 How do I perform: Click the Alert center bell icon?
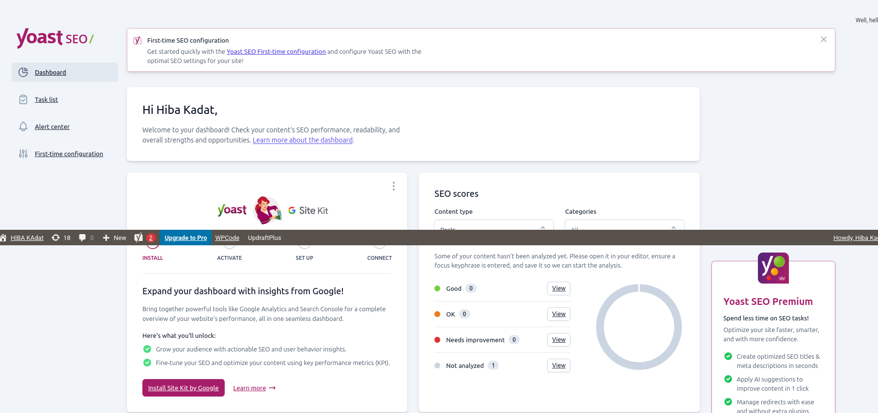23,127
